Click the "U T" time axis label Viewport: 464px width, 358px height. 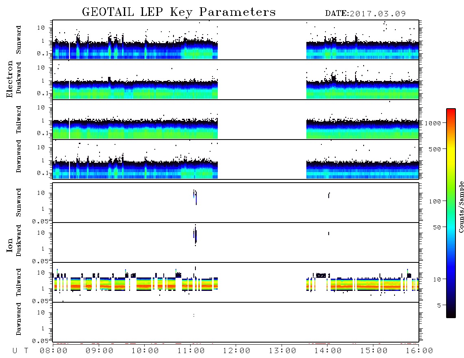coord(20,351)
